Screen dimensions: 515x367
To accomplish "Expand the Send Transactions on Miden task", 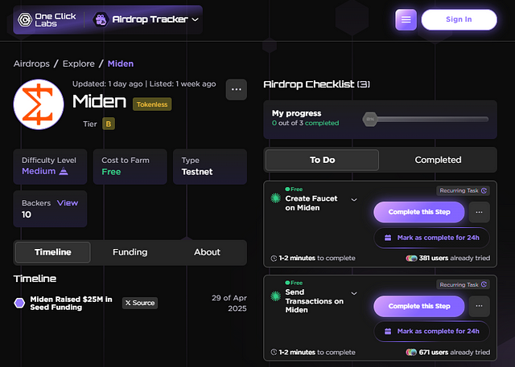I will tap(354, 293).
